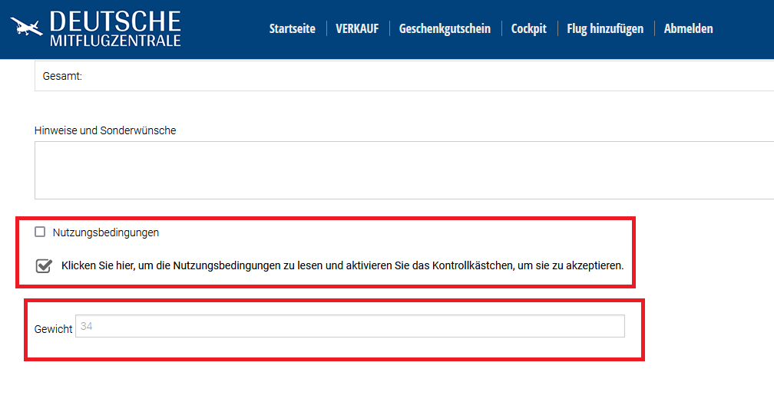774x415 pixels.
Task: Open the Startseite menu item
Action: (292, 28)
